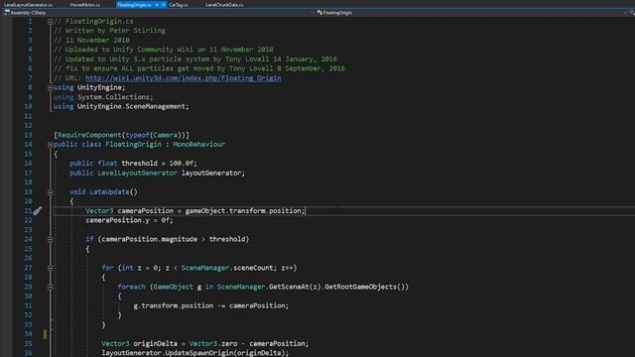Close the FloatingOrigin.cs tab
This screenshot has height=357, width=635.
coord(163,5)
